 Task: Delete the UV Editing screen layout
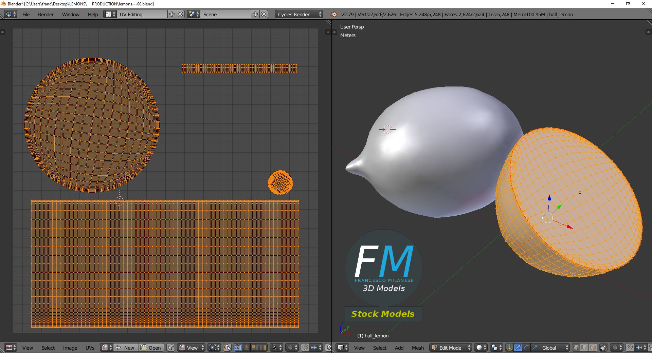pyautogui.click(x=181, y=14)
